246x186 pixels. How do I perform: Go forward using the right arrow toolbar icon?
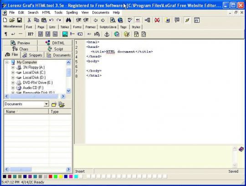click(x=103, y=20)
